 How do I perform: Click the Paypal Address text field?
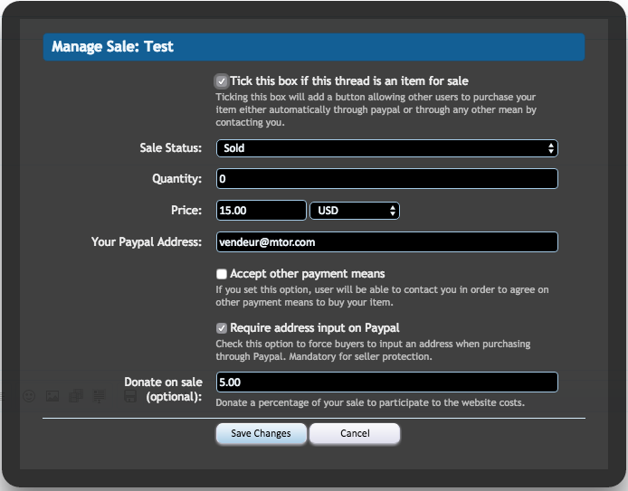(386, 242)
